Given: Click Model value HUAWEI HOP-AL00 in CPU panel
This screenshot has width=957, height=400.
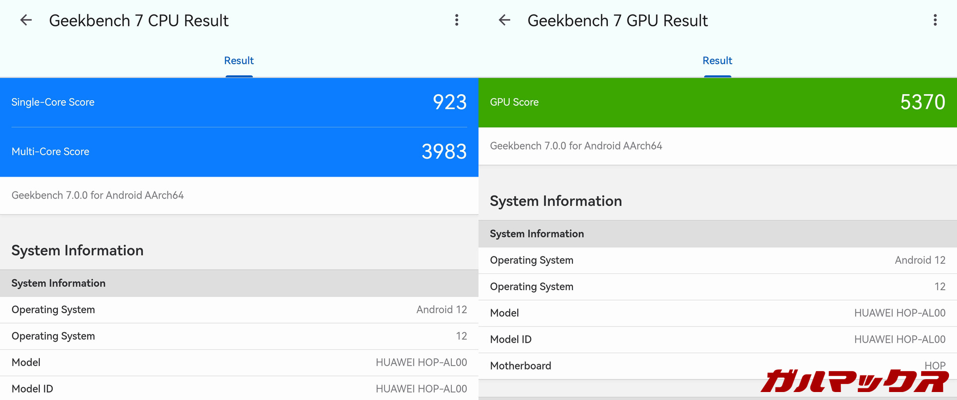Looking at the screenshot, I should (x=421, y=363).
